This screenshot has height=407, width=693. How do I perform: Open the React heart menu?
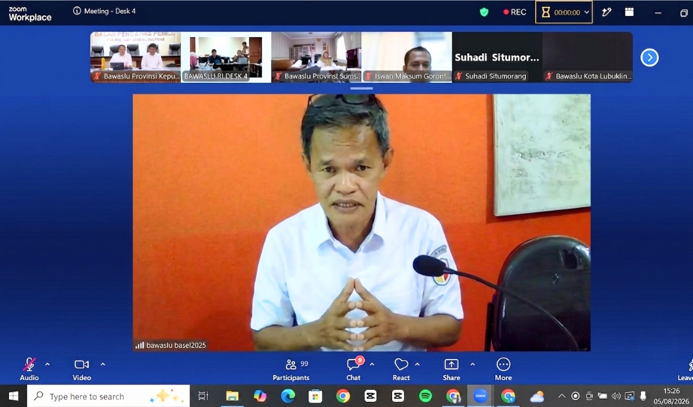pyautogui.click(x=401, y=369)
